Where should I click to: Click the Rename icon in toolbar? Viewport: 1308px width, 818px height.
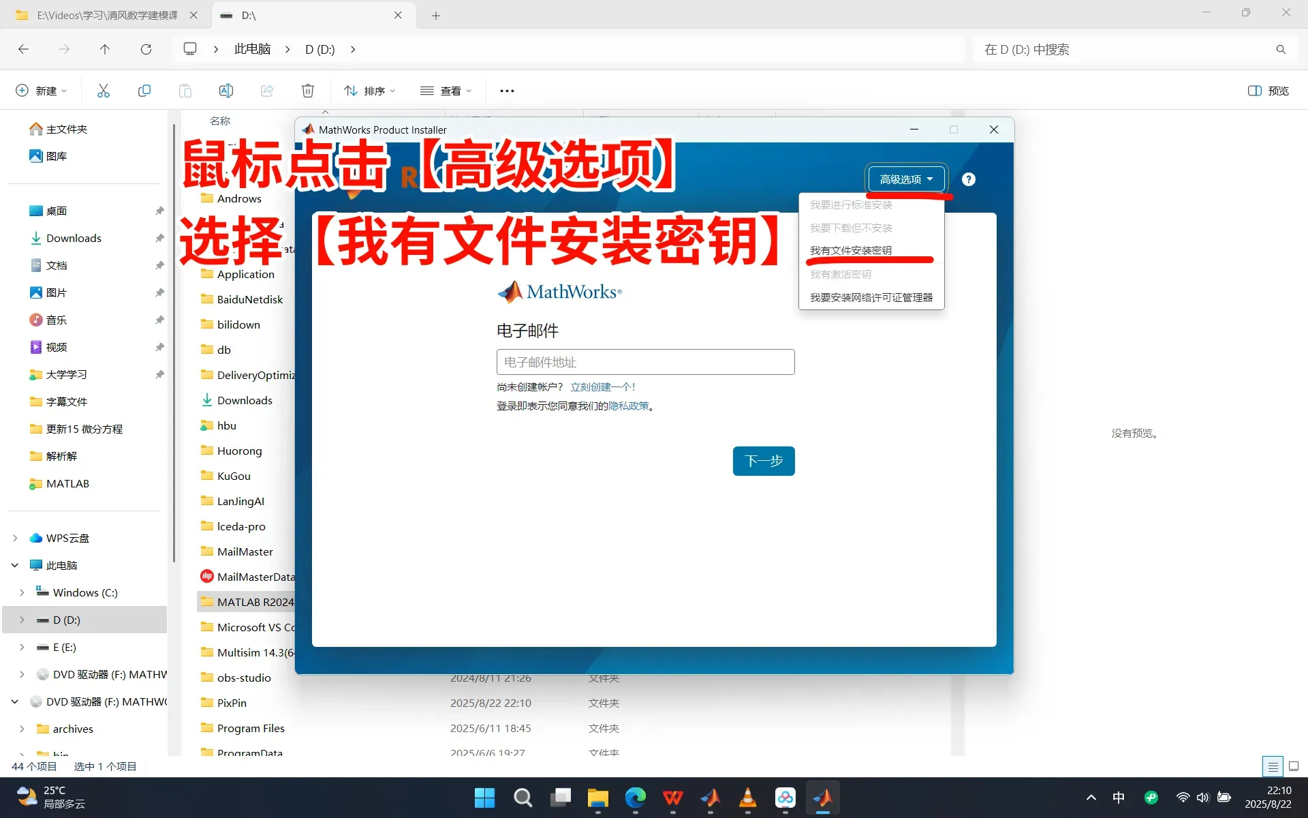pyautogui.click(x=226, y=91)
